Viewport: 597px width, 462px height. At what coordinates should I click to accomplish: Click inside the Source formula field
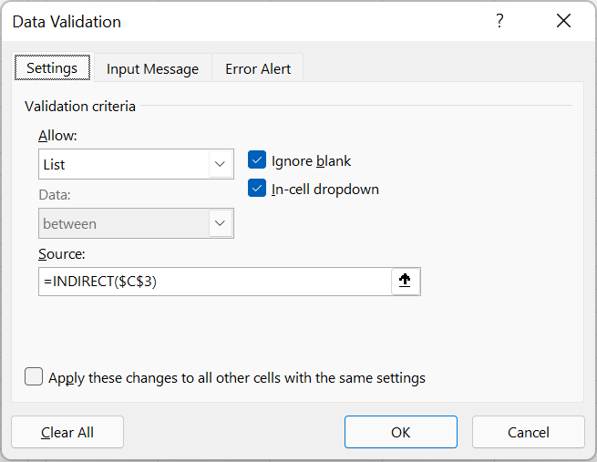tap(215, 282)
